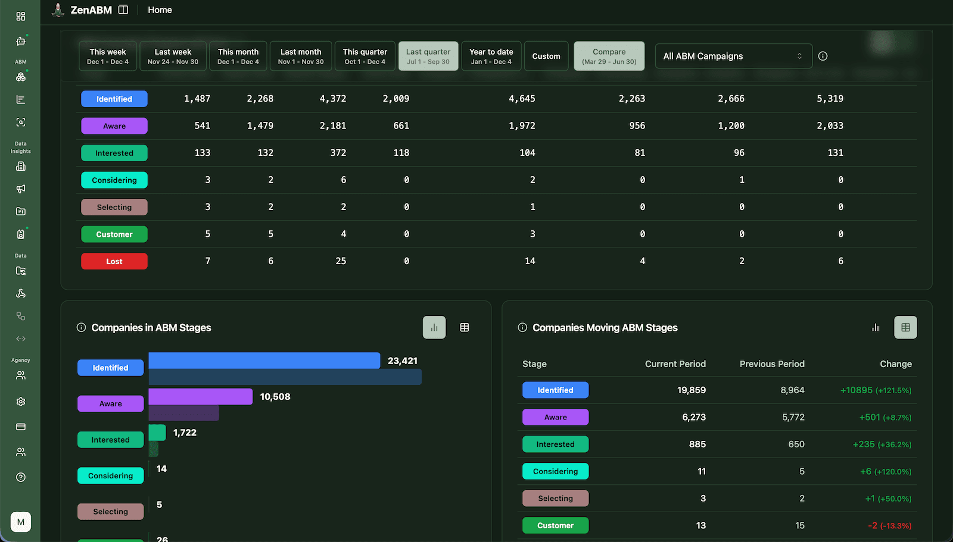The height and width of the screenshot is (542, 953).
Task: Open the Custom date range picker
Action: pos(546,56)
